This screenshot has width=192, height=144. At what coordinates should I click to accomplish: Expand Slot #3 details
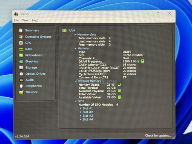pyautogui.click(x=81, y=116)
